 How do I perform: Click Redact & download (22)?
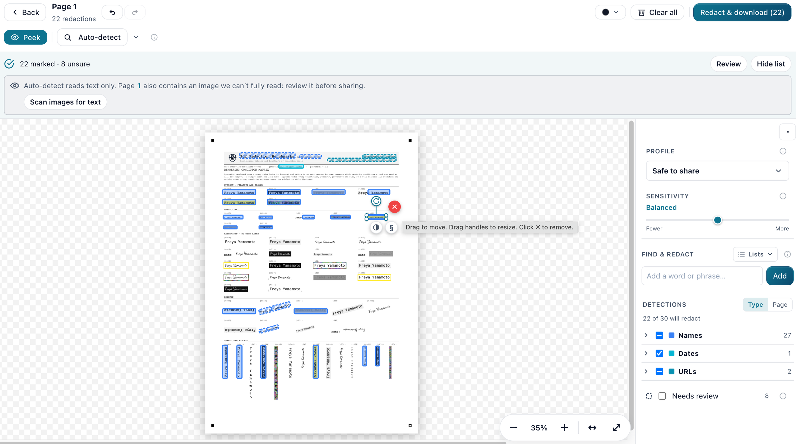point(742,12)
